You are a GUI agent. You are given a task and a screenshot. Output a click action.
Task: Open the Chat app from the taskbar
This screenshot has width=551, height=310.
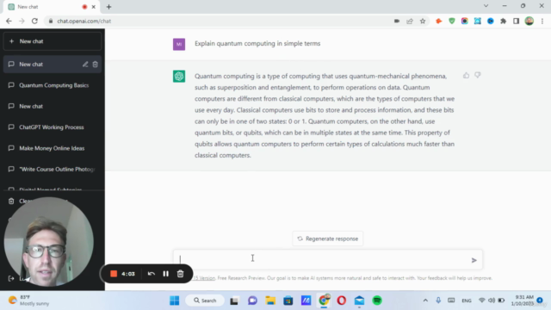pos(252,301)
